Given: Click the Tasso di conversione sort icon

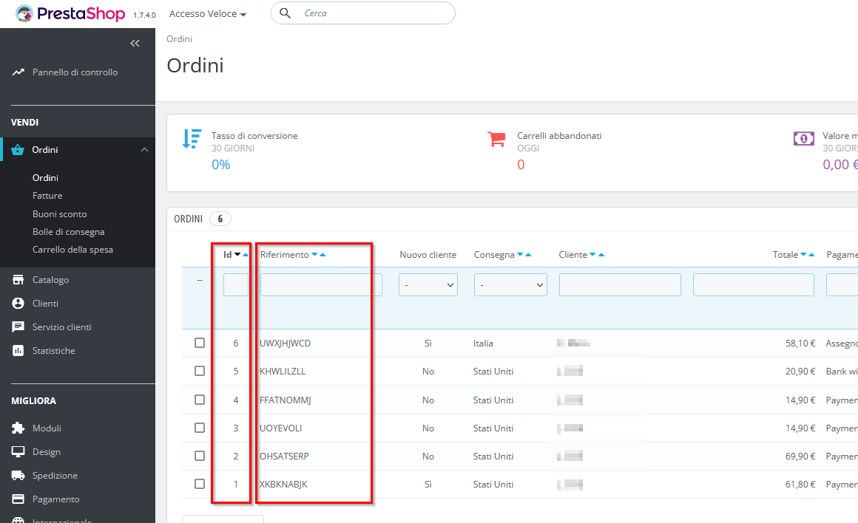Looking at the screenshot, I should coord(192,139).
